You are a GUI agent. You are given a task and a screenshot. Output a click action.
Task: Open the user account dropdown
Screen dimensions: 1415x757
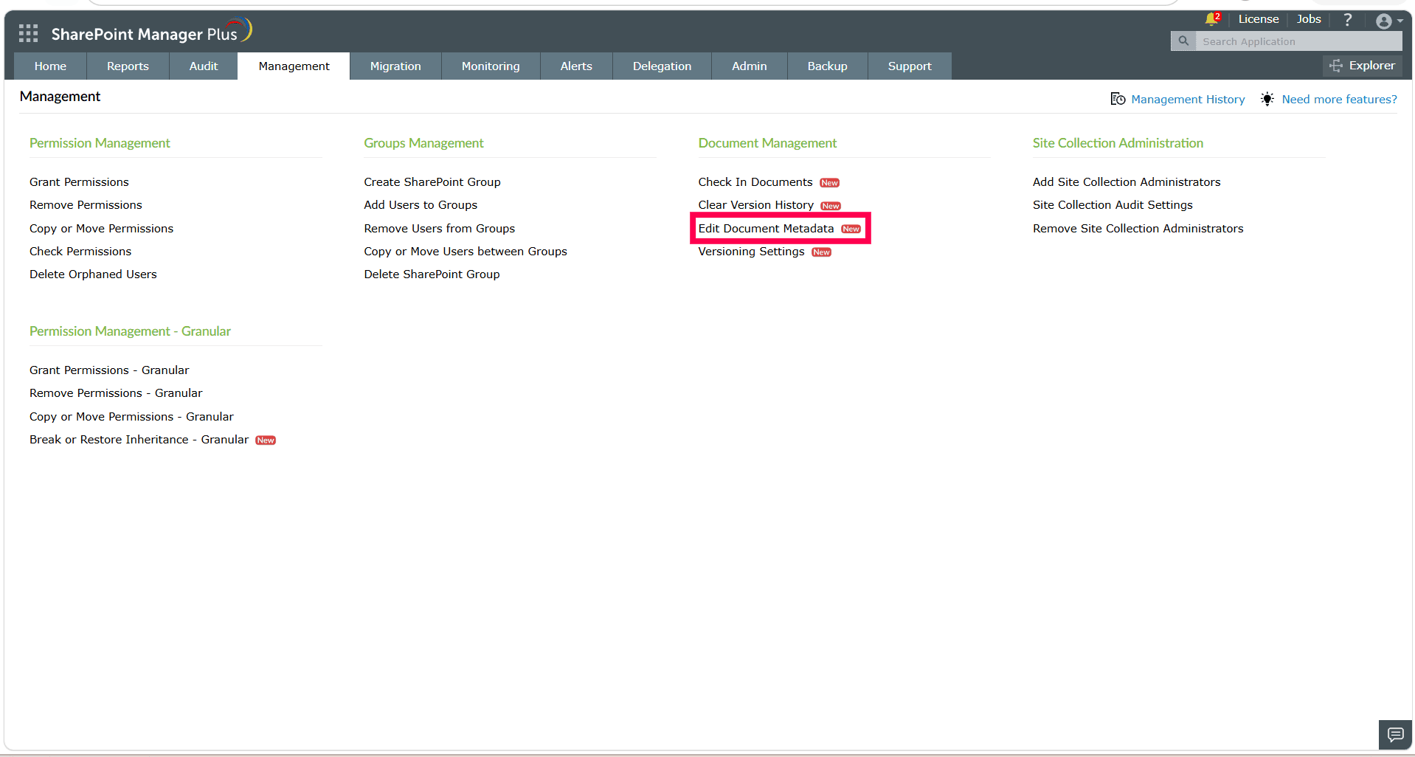[1389, 21]
